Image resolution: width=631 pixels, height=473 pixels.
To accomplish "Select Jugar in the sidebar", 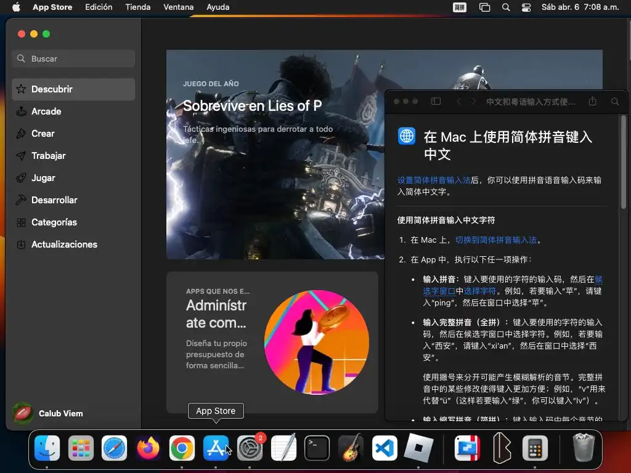I will tap(73, 178).
